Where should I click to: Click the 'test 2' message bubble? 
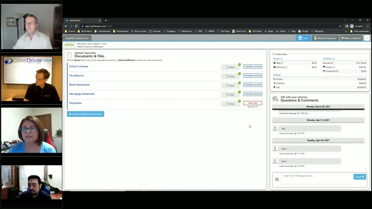(310, 149)
